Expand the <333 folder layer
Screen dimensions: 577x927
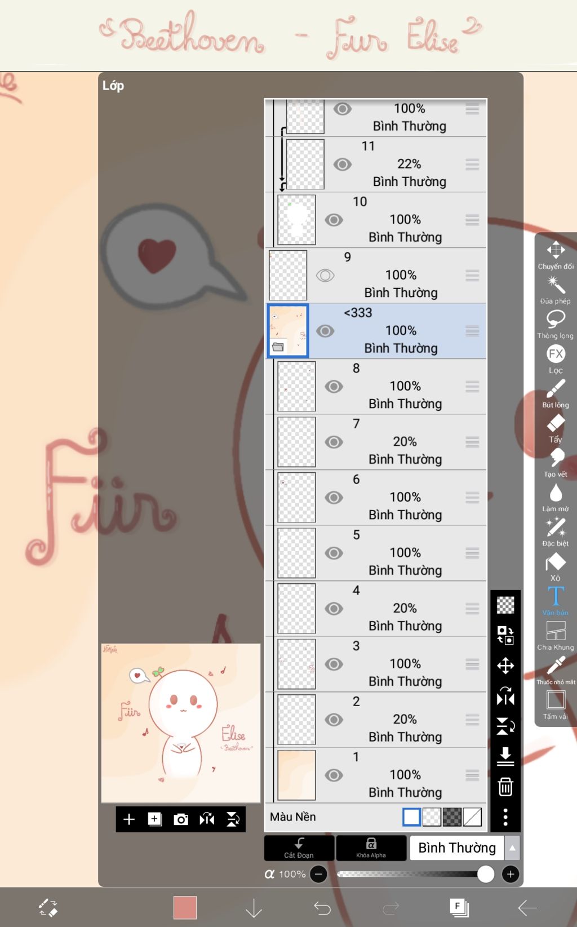pyautogui.click(x=278, y=347)
